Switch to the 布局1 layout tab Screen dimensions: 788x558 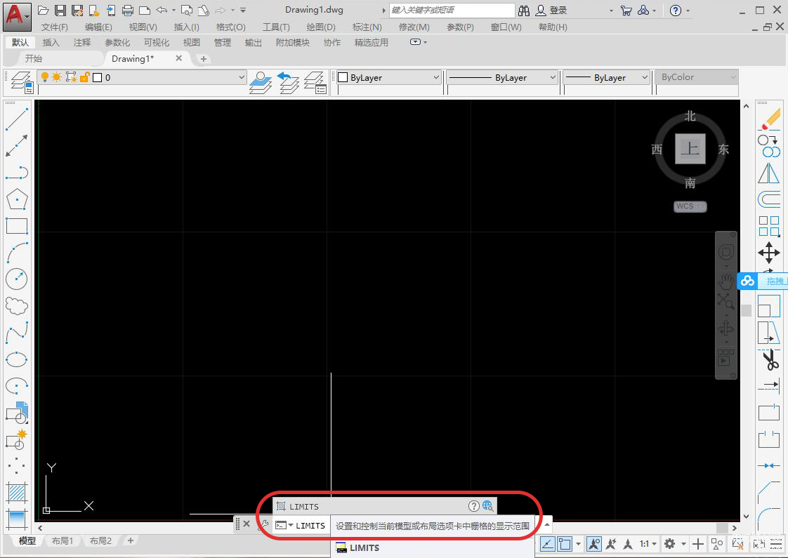(63, 541)
